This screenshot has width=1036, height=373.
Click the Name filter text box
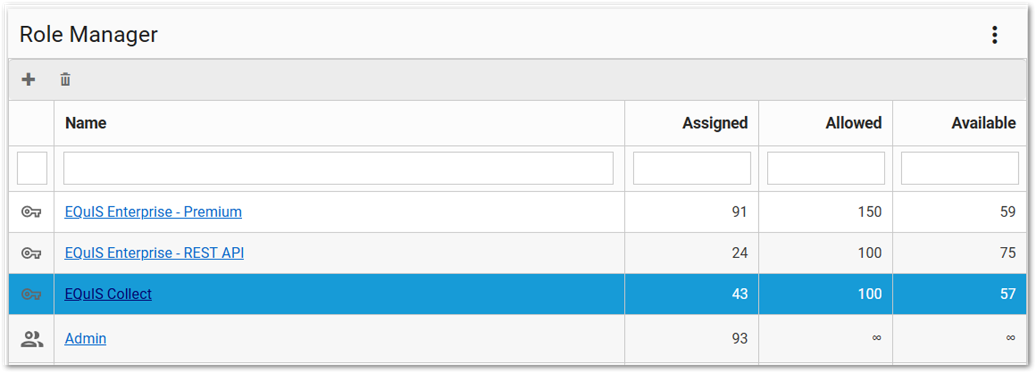(x=338, y=168)
